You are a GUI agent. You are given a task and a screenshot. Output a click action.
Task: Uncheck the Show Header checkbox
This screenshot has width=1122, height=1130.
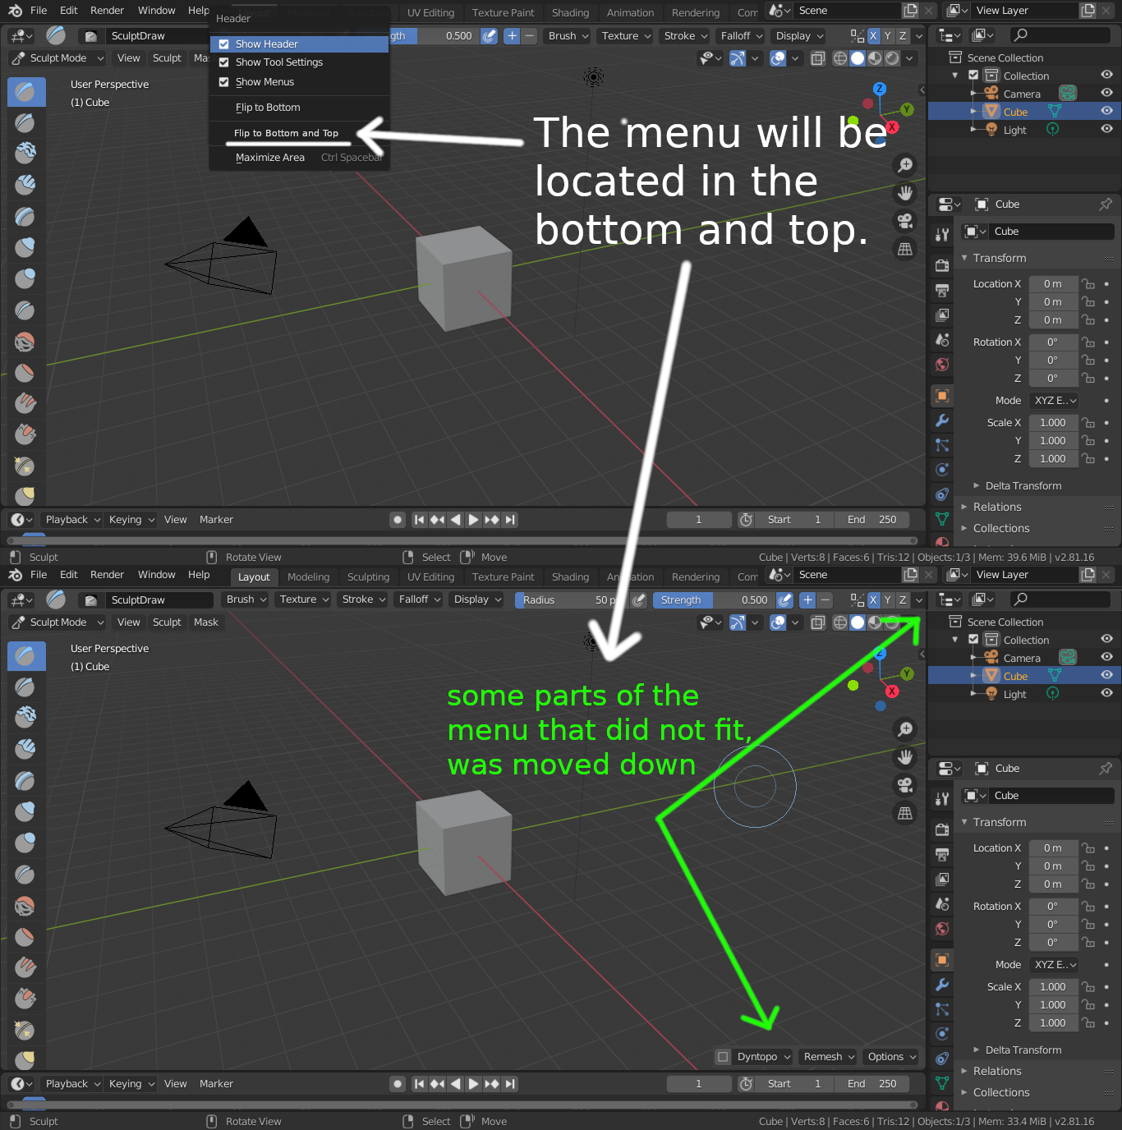pyautogui.click(x=223, y=44)
